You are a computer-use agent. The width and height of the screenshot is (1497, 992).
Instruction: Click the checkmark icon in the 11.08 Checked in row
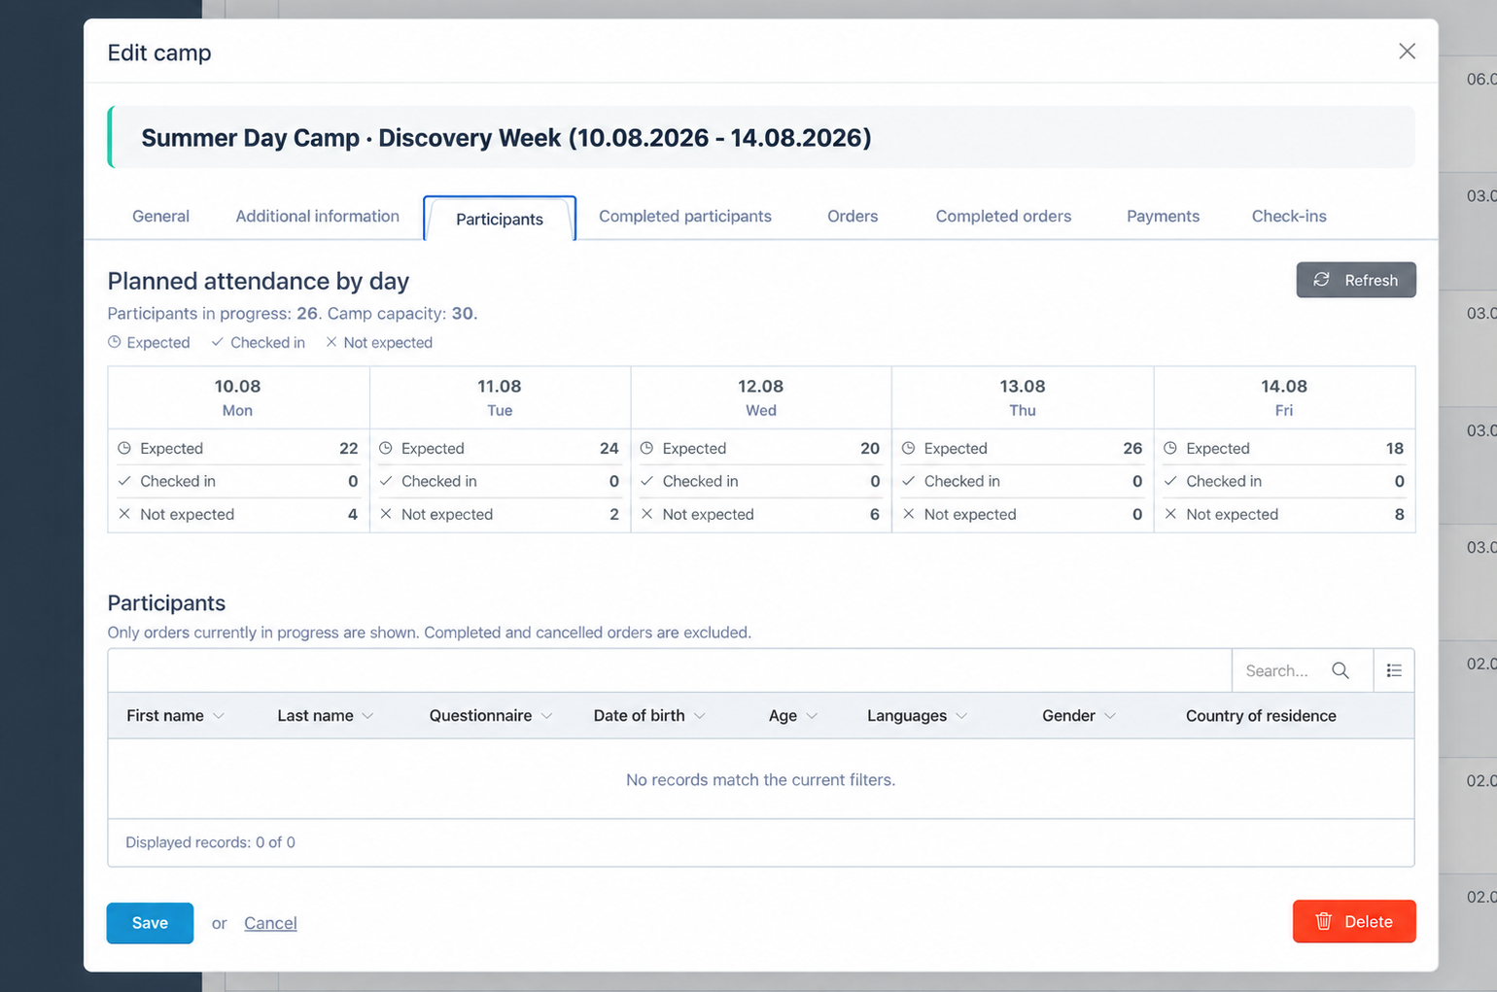click(386, 481)
